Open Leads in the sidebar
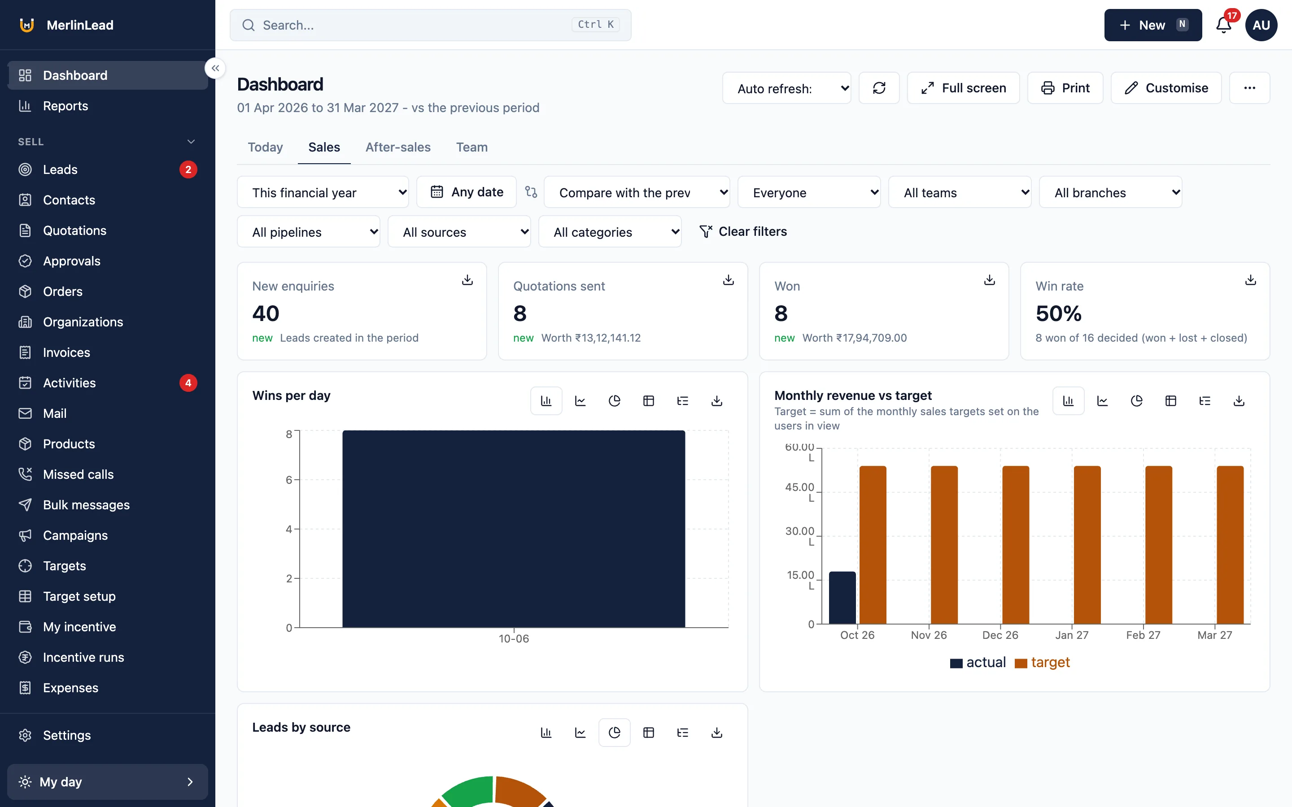Image resolution: width=1292 pixels, height=807 pixels. pyautogui.click(x=108, y=169)
